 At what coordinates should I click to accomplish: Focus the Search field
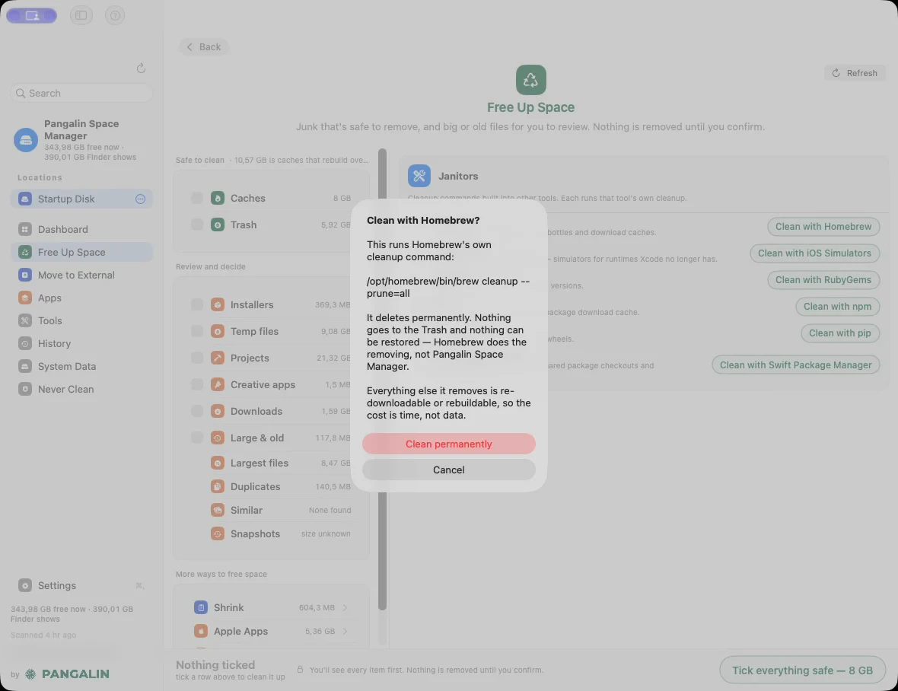point(81,93)
